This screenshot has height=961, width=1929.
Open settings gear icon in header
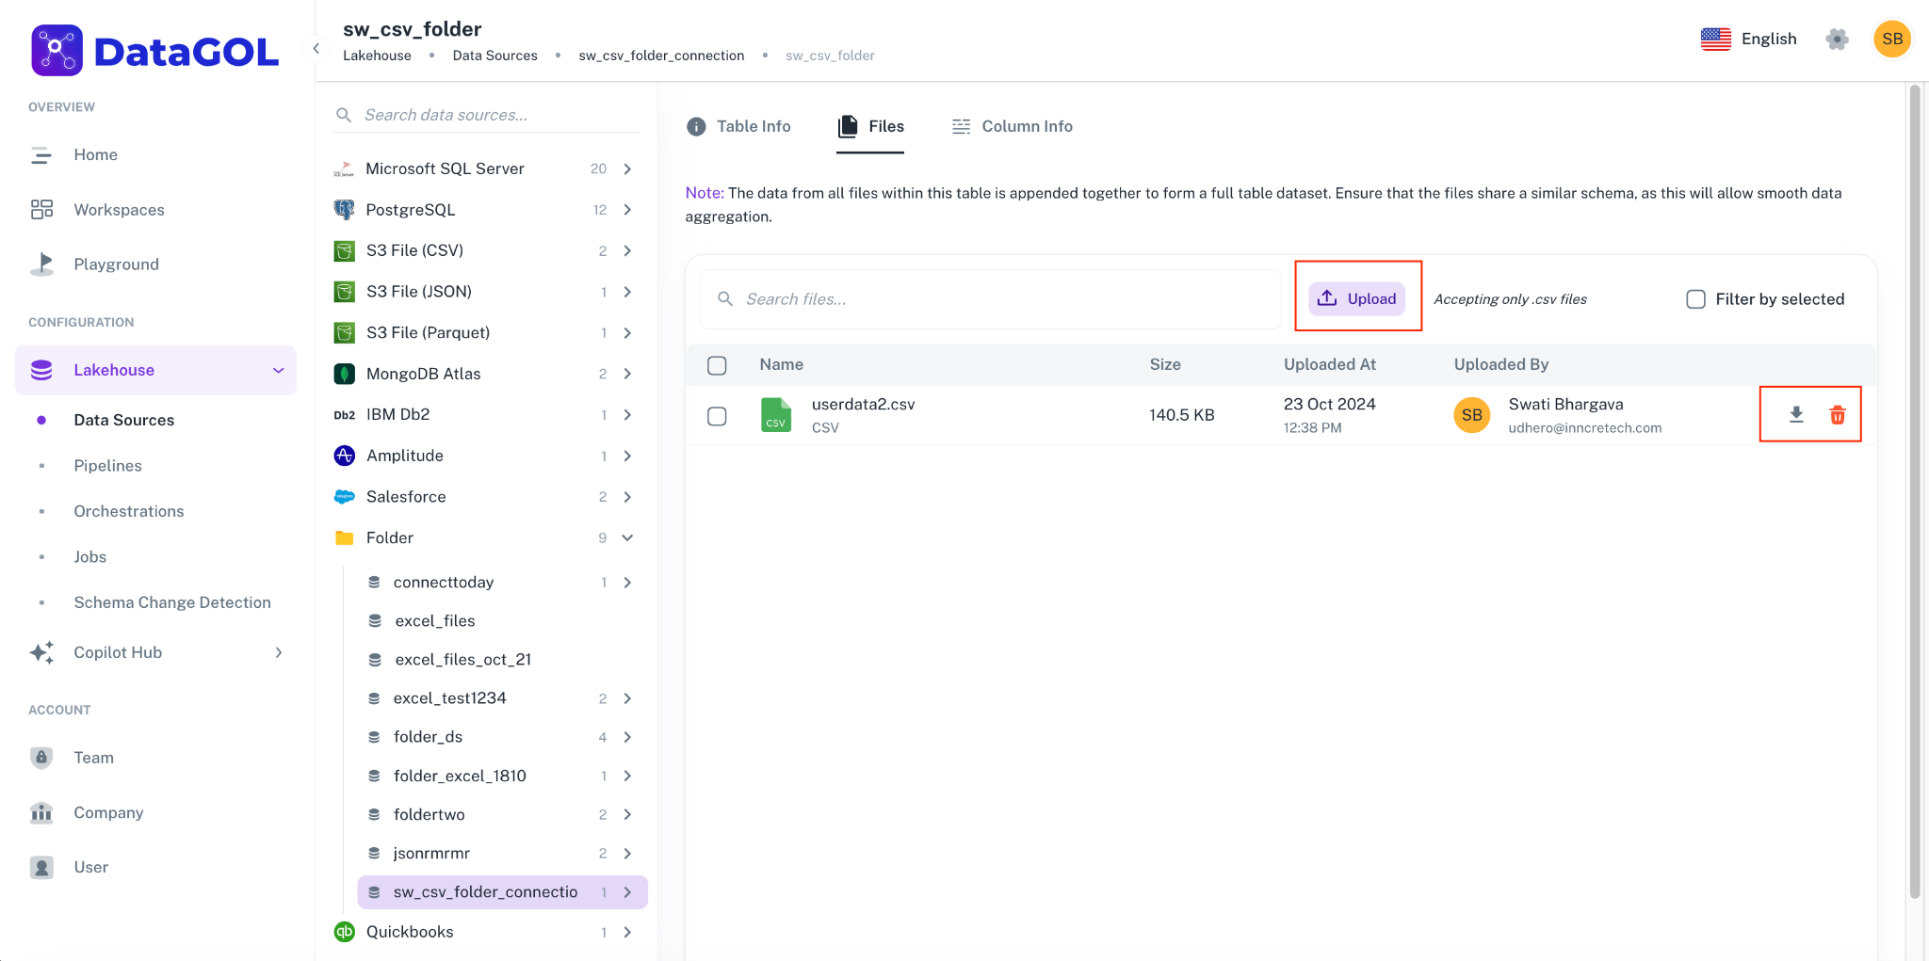(x=1837, y=39)
